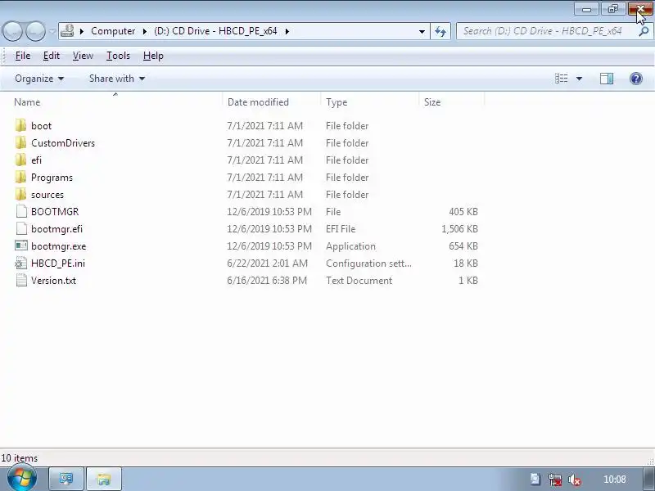Open the address bar history dropdown
The height and width of the screenshot is (491, 655).
pos(422,31)
